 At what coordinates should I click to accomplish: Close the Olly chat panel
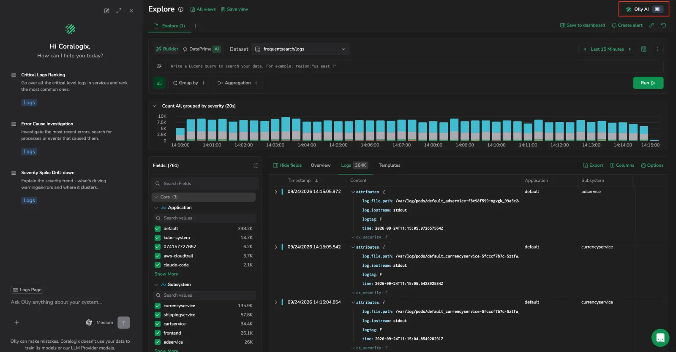click(x=131, y=11)
